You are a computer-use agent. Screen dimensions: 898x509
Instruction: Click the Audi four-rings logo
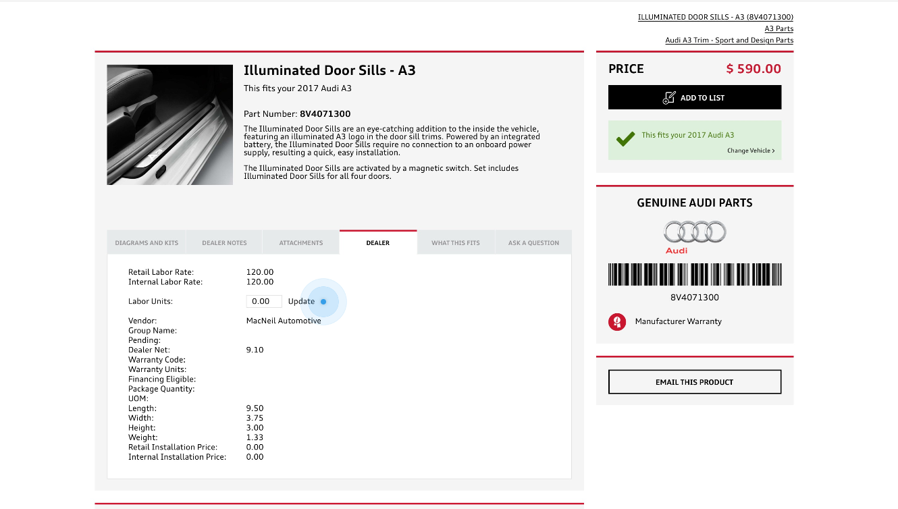695,232
